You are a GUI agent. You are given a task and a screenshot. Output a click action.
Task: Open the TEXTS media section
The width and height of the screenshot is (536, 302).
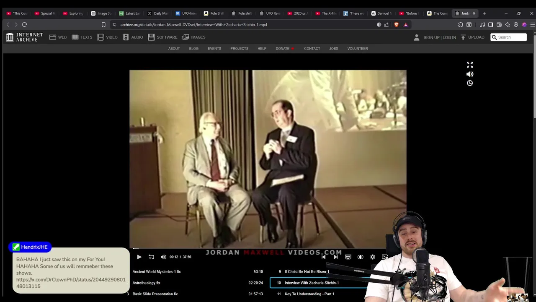(82, 37)
